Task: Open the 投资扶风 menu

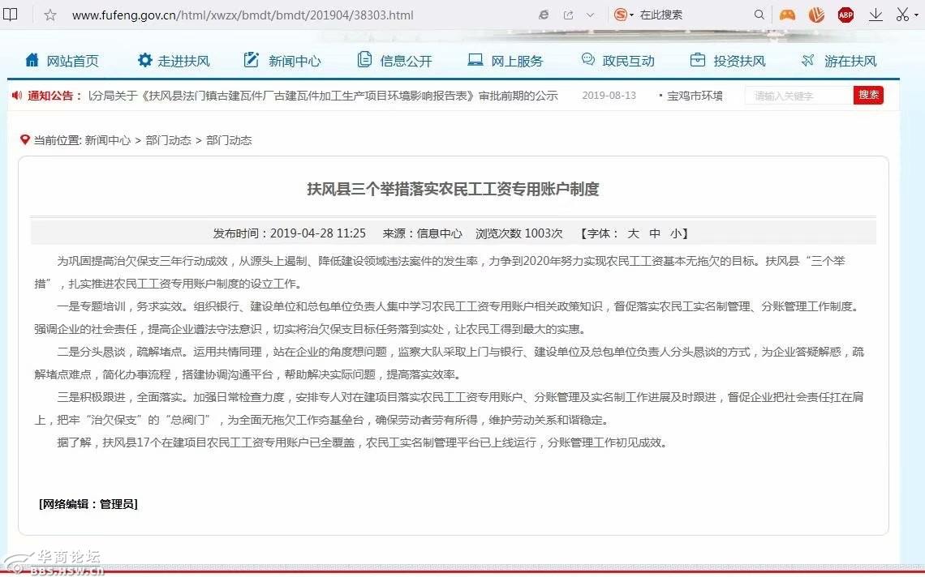Action: (739, 61)
